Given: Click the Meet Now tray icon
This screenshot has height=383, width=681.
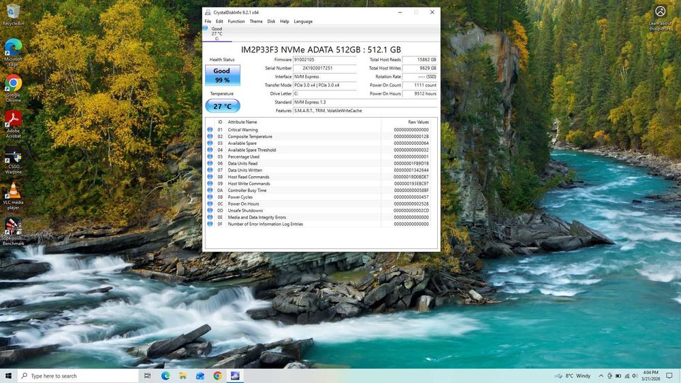Looking at the screenshot, I should 609,376.
